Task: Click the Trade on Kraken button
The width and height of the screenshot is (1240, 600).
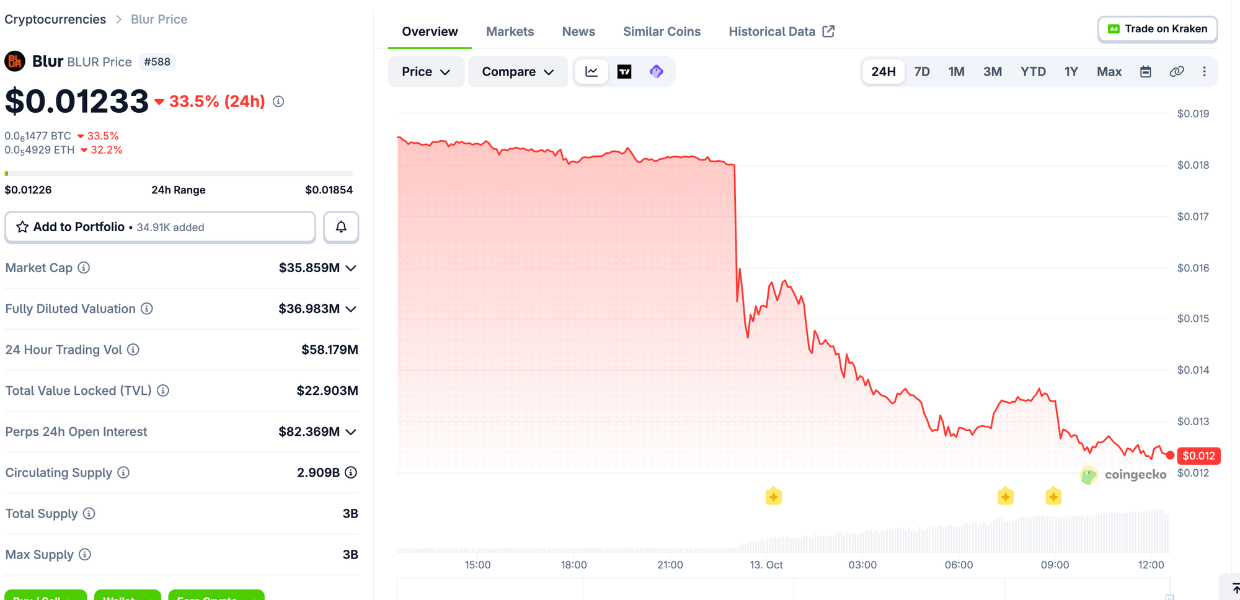Action: pos(1158,29)
